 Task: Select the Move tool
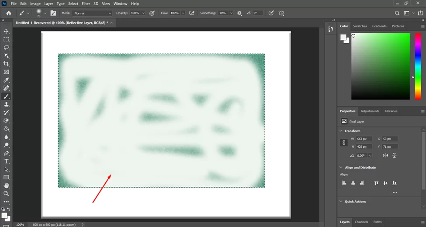[x=6, y=31]
